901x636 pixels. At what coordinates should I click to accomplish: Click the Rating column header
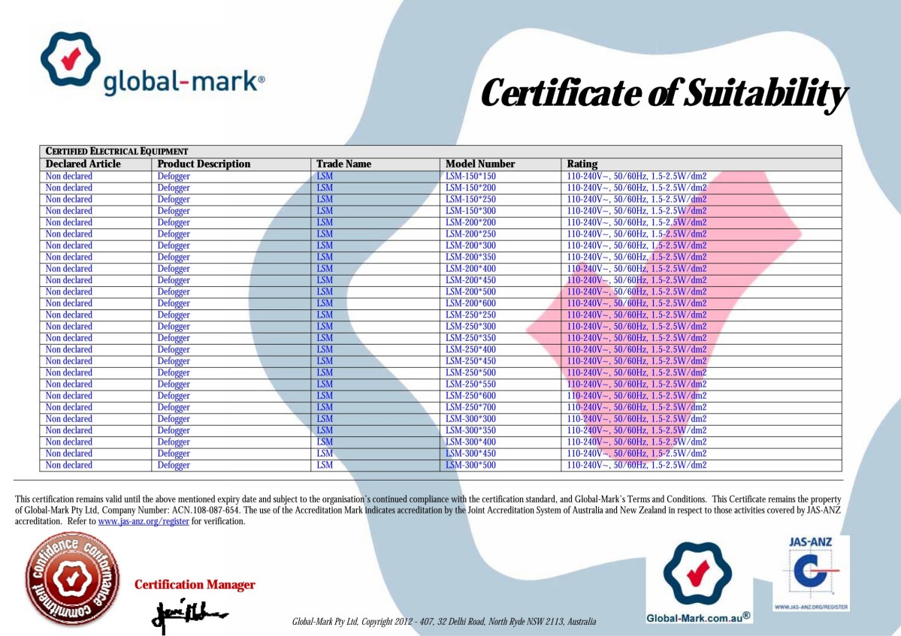(x=582, y=164)
